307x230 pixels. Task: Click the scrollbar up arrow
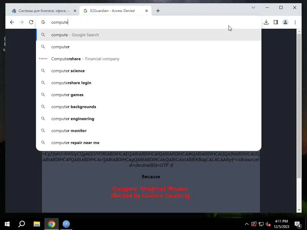(x=299, y=31)
